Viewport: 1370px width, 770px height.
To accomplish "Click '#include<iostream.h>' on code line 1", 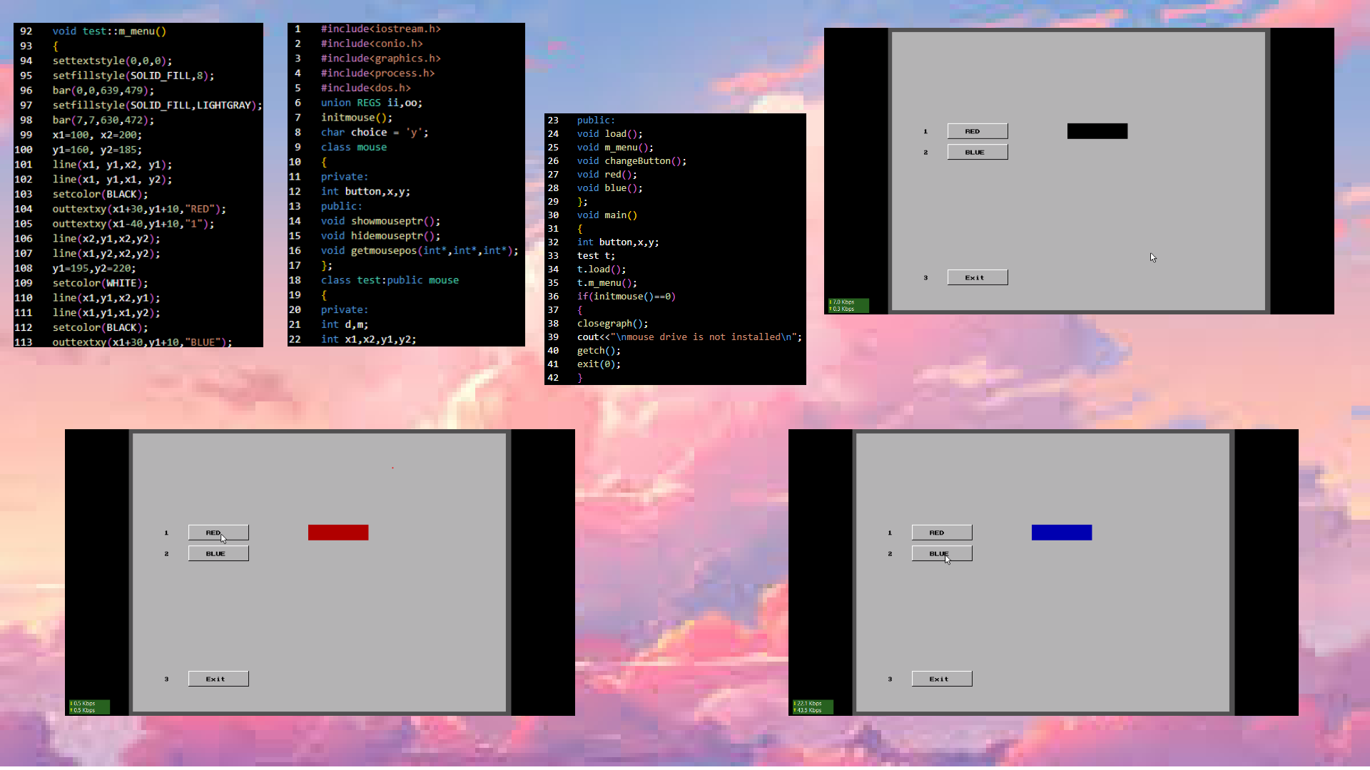I will click(380, 29).
